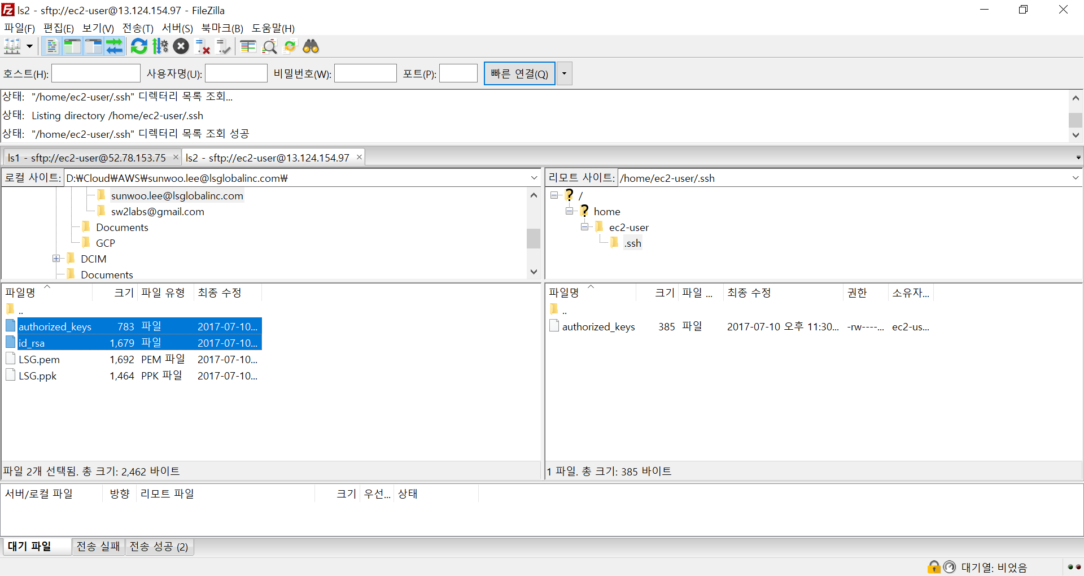
Task: Collapse the remote ec2-user folder node
Action: point(585,226)
